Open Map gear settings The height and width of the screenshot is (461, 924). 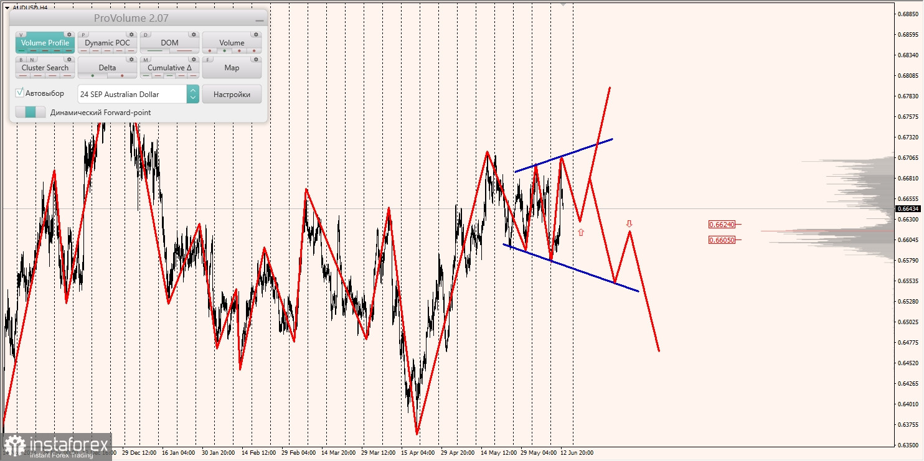pos(256,59)
